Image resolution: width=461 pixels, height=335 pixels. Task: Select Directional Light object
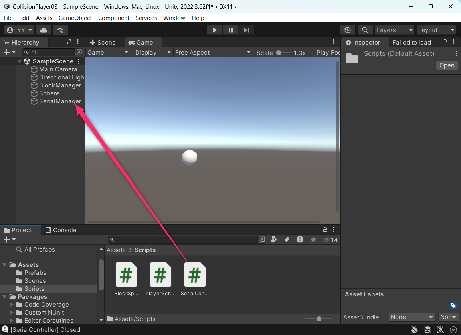(57, 77)
